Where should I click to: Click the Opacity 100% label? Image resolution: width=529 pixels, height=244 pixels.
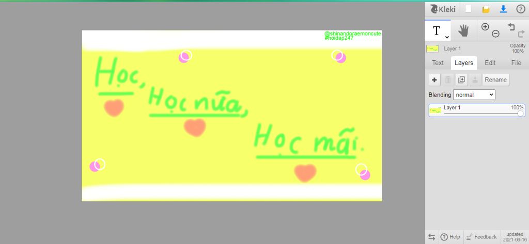coord(518,48)
